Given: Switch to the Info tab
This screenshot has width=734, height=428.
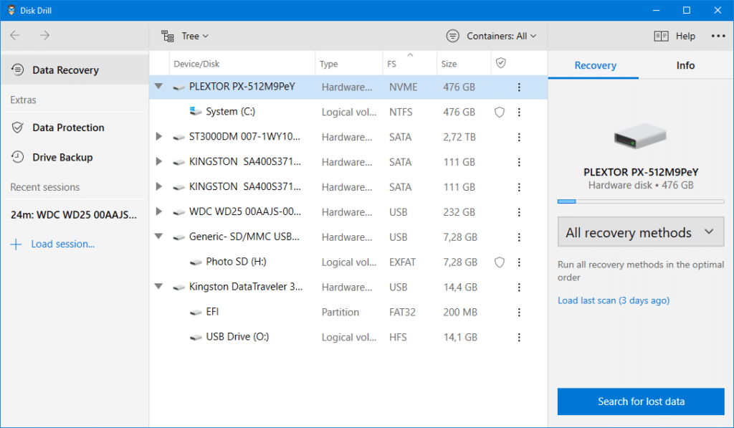Looking at the screenshot, I should click(x=685, y=65).
